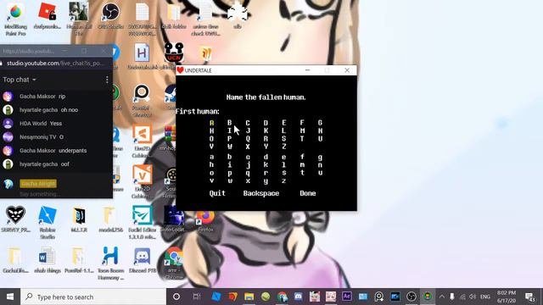Open SURVEY_PR black heart desktop shortcut
Image resolution: width=543 pixels, height=305 pixels.
click(x=15, y=219)
